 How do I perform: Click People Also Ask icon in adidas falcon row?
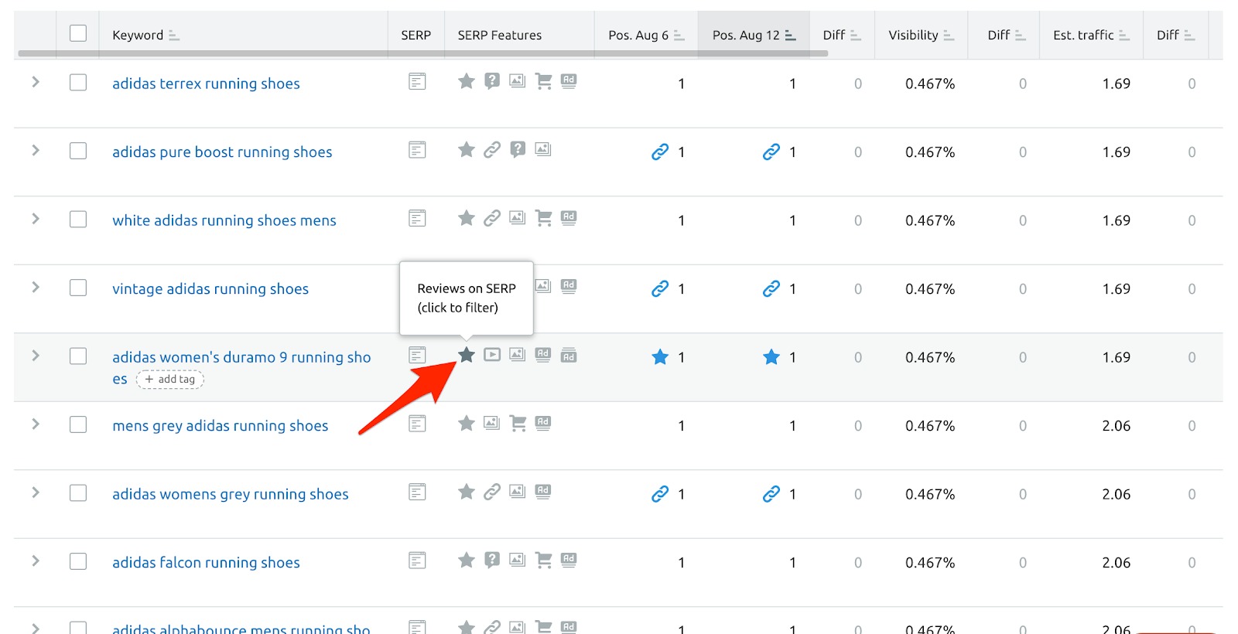(x=492, y=560)
